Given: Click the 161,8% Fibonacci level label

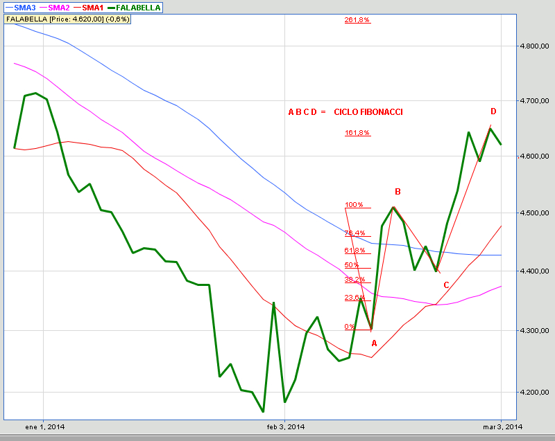Looking at the screenshot, I should (357, 133).
